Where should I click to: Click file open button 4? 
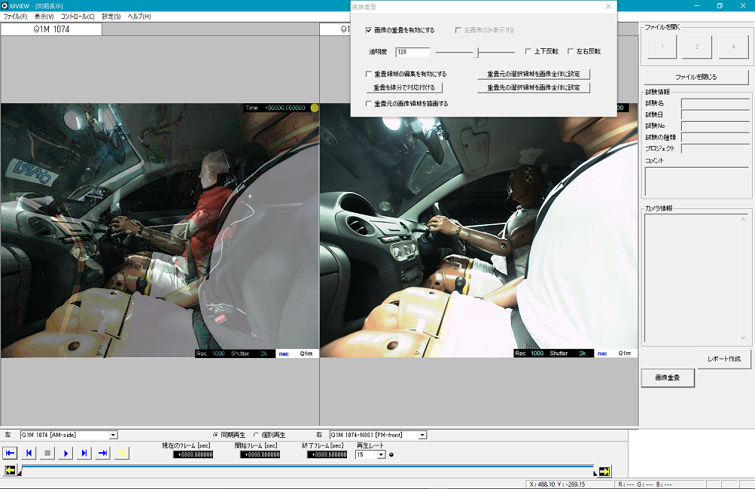733,47
